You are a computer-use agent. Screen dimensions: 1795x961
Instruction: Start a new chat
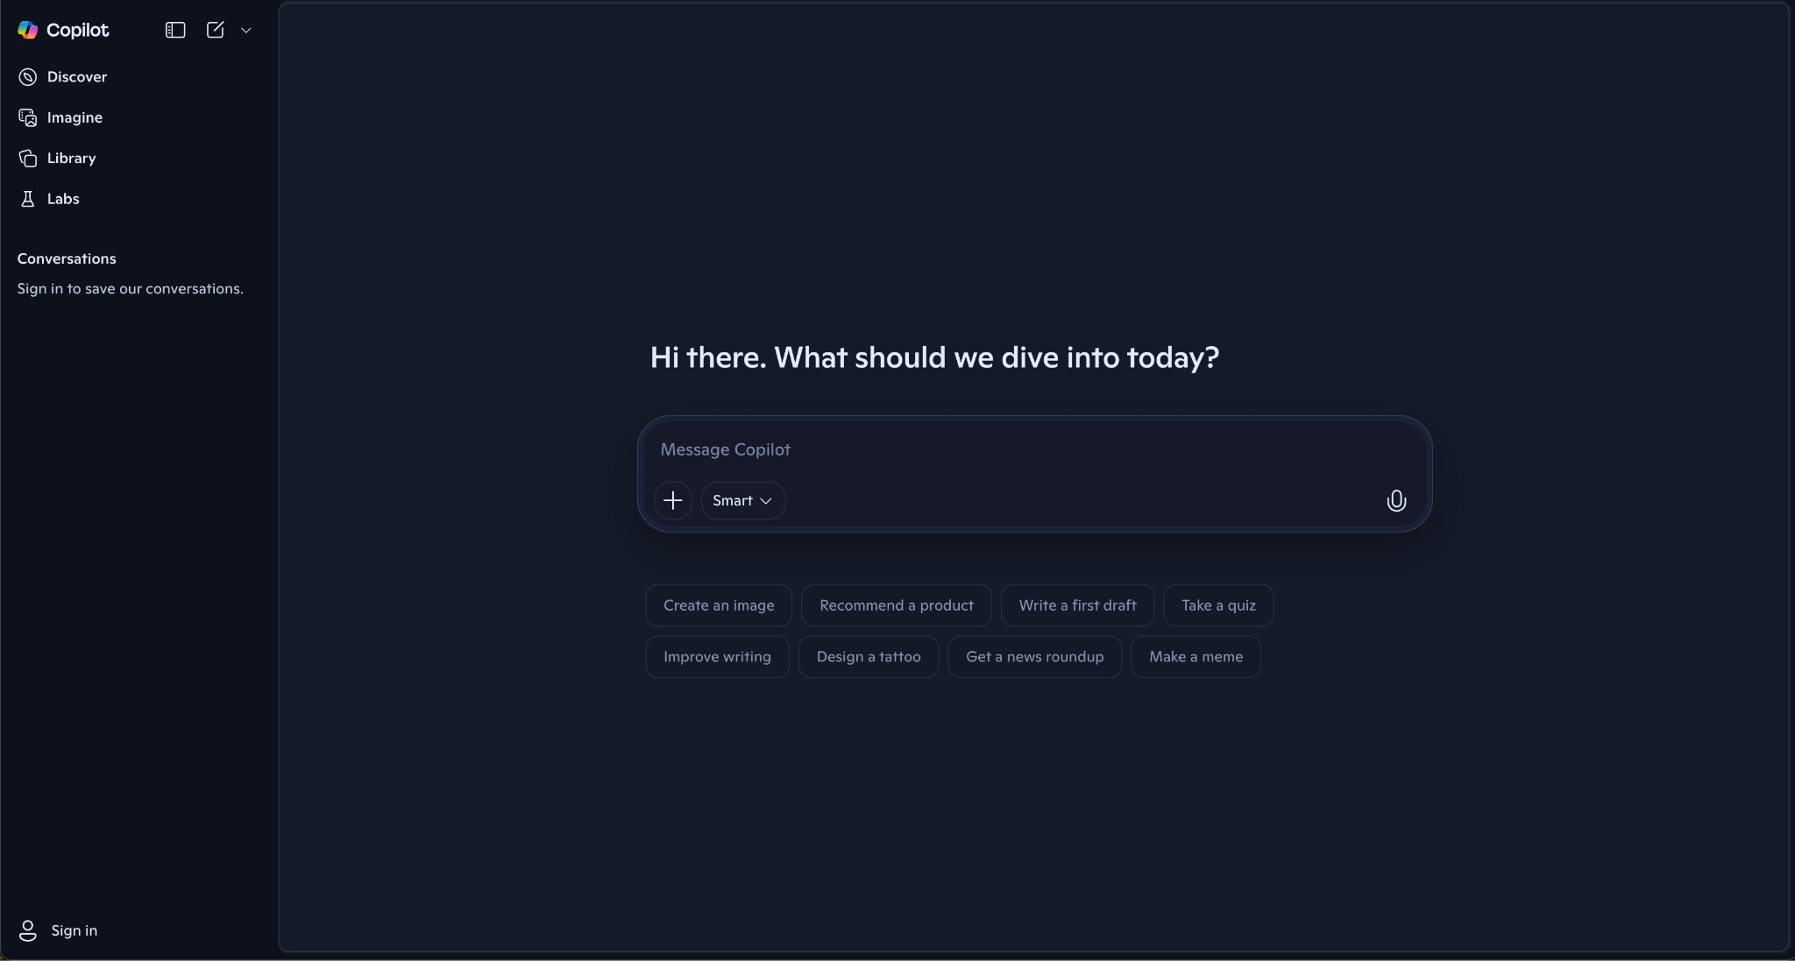214,29
